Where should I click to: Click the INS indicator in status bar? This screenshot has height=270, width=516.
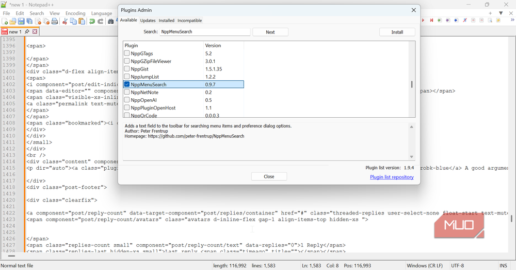[x=503, y=266]
